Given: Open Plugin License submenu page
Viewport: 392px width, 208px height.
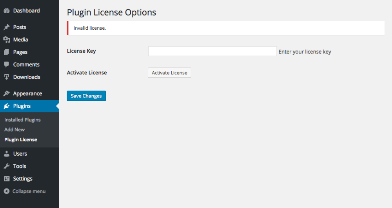Looking at the screenshot, I should [x=21, y=140].
